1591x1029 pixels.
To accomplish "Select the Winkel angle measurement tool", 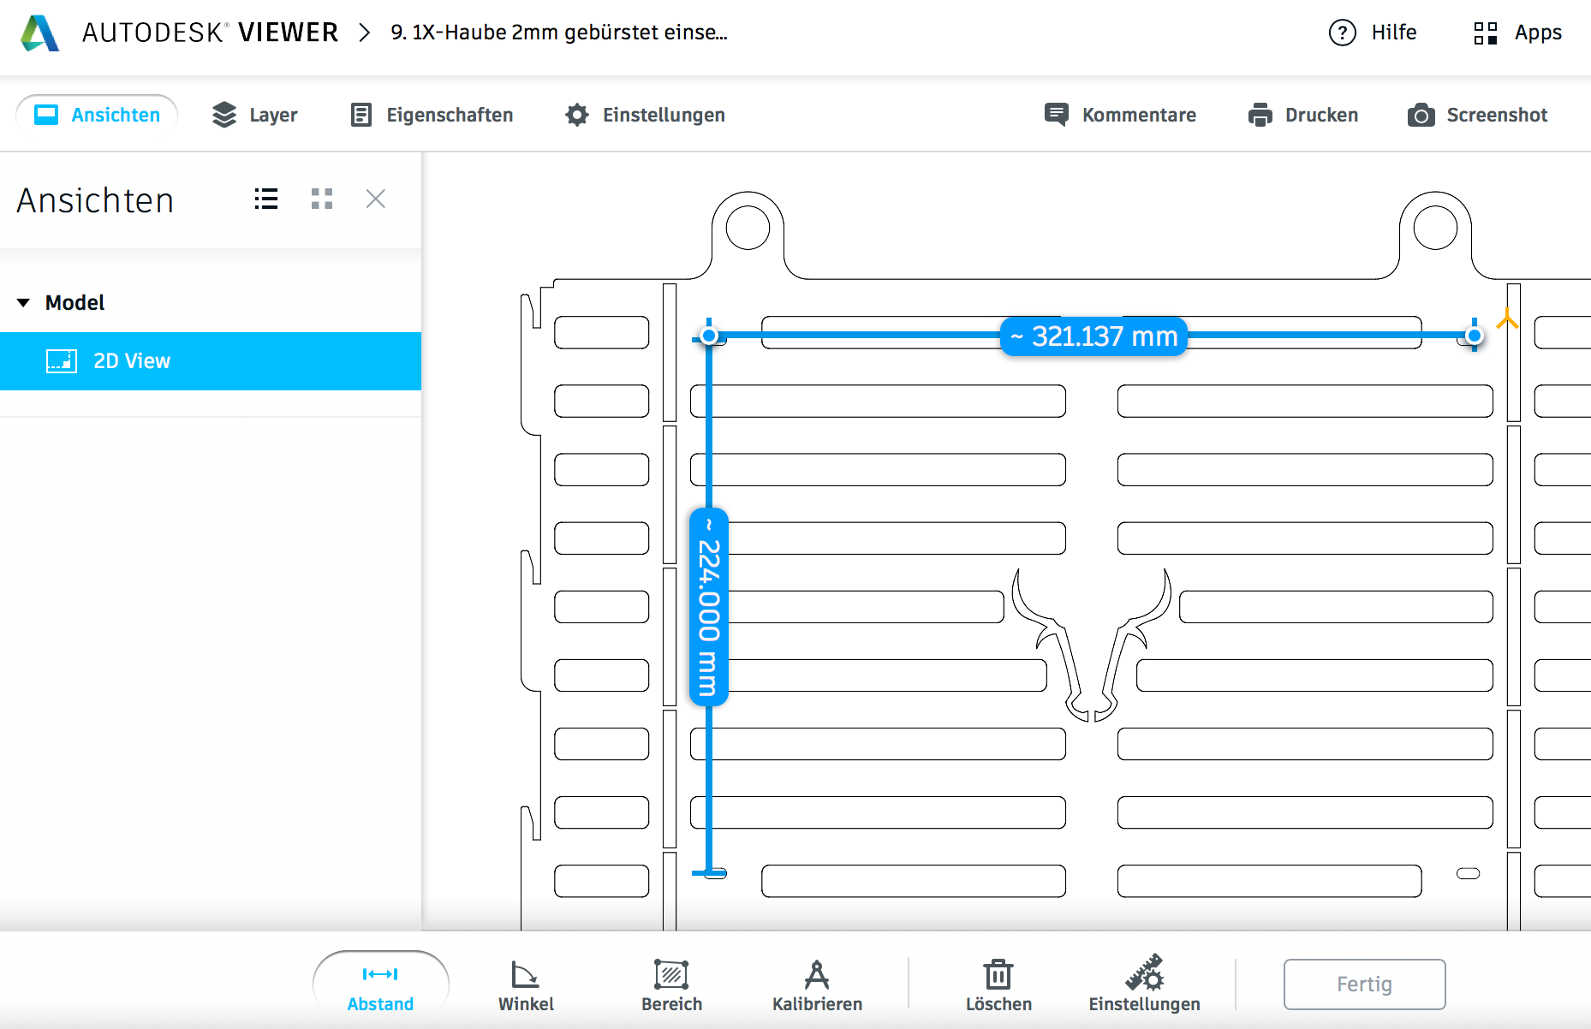I will coord(526,984).
